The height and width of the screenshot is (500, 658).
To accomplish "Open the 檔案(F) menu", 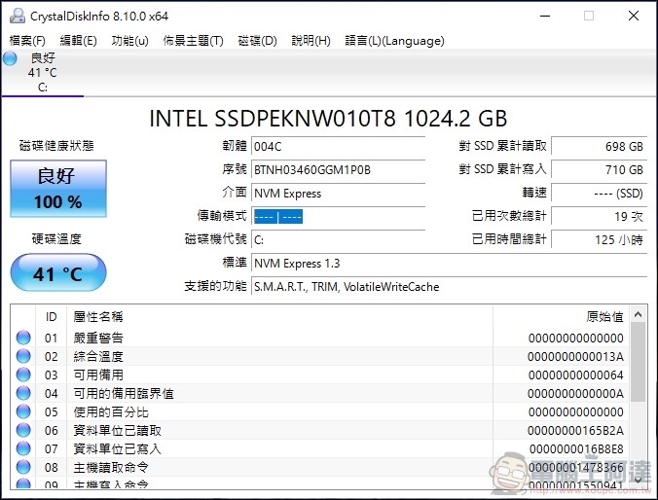I will [x=27, y=41].
